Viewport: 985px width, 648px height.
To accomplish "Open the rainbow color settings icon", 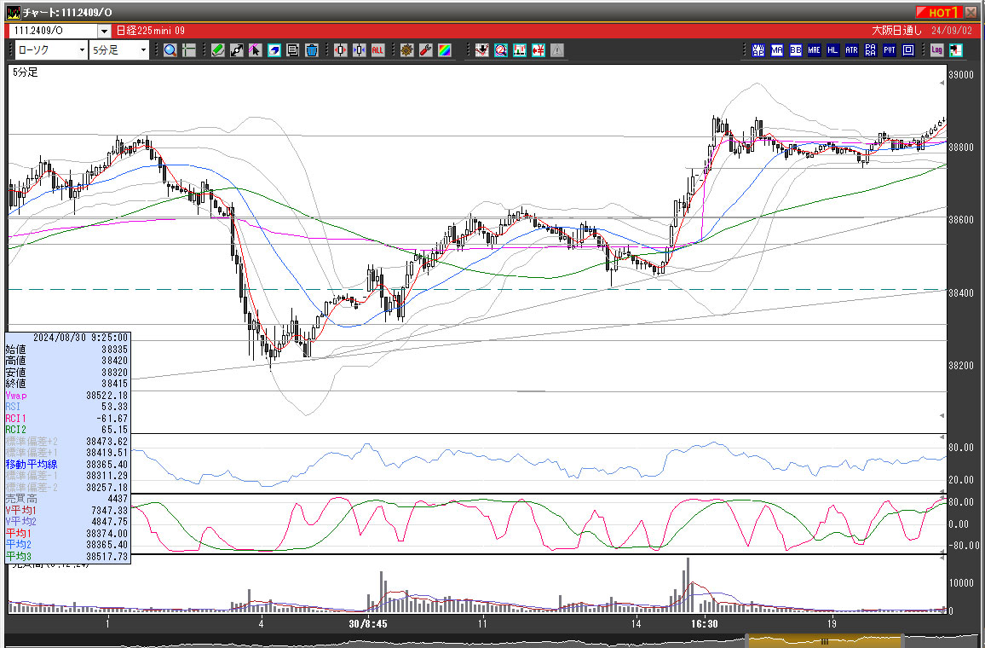I will (445, 50).
